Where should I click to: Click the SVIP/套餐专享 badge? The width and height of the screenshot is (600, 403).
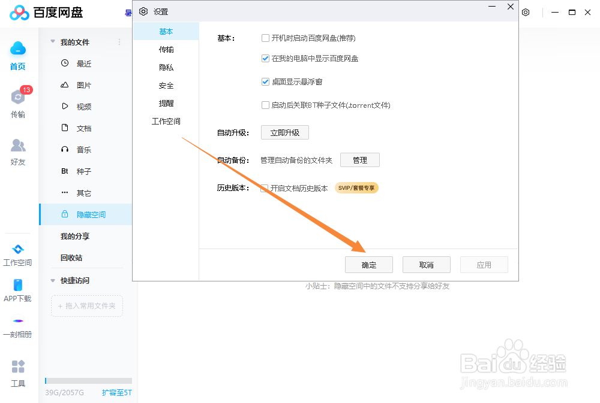[x=356, y=188]
